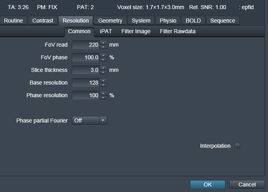
Task: Increase FoV read with up arrow
Action: coord(103,43)
